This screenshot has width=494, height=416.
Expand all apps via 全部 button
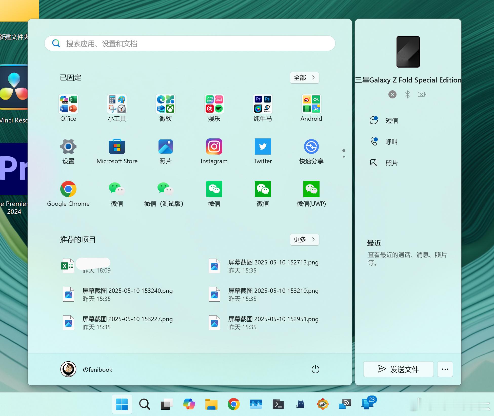pos(304,78)
